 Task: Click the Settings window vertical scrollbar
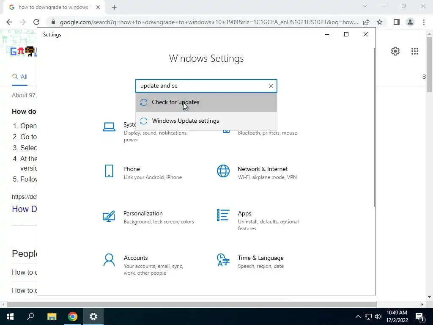[x=374, y=127]
